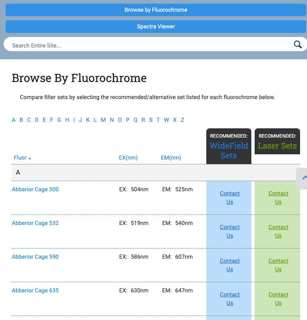The width and height of the screenshot is (307, 320).
Task: Sort by EX(nm) column header
Action: 128,158
